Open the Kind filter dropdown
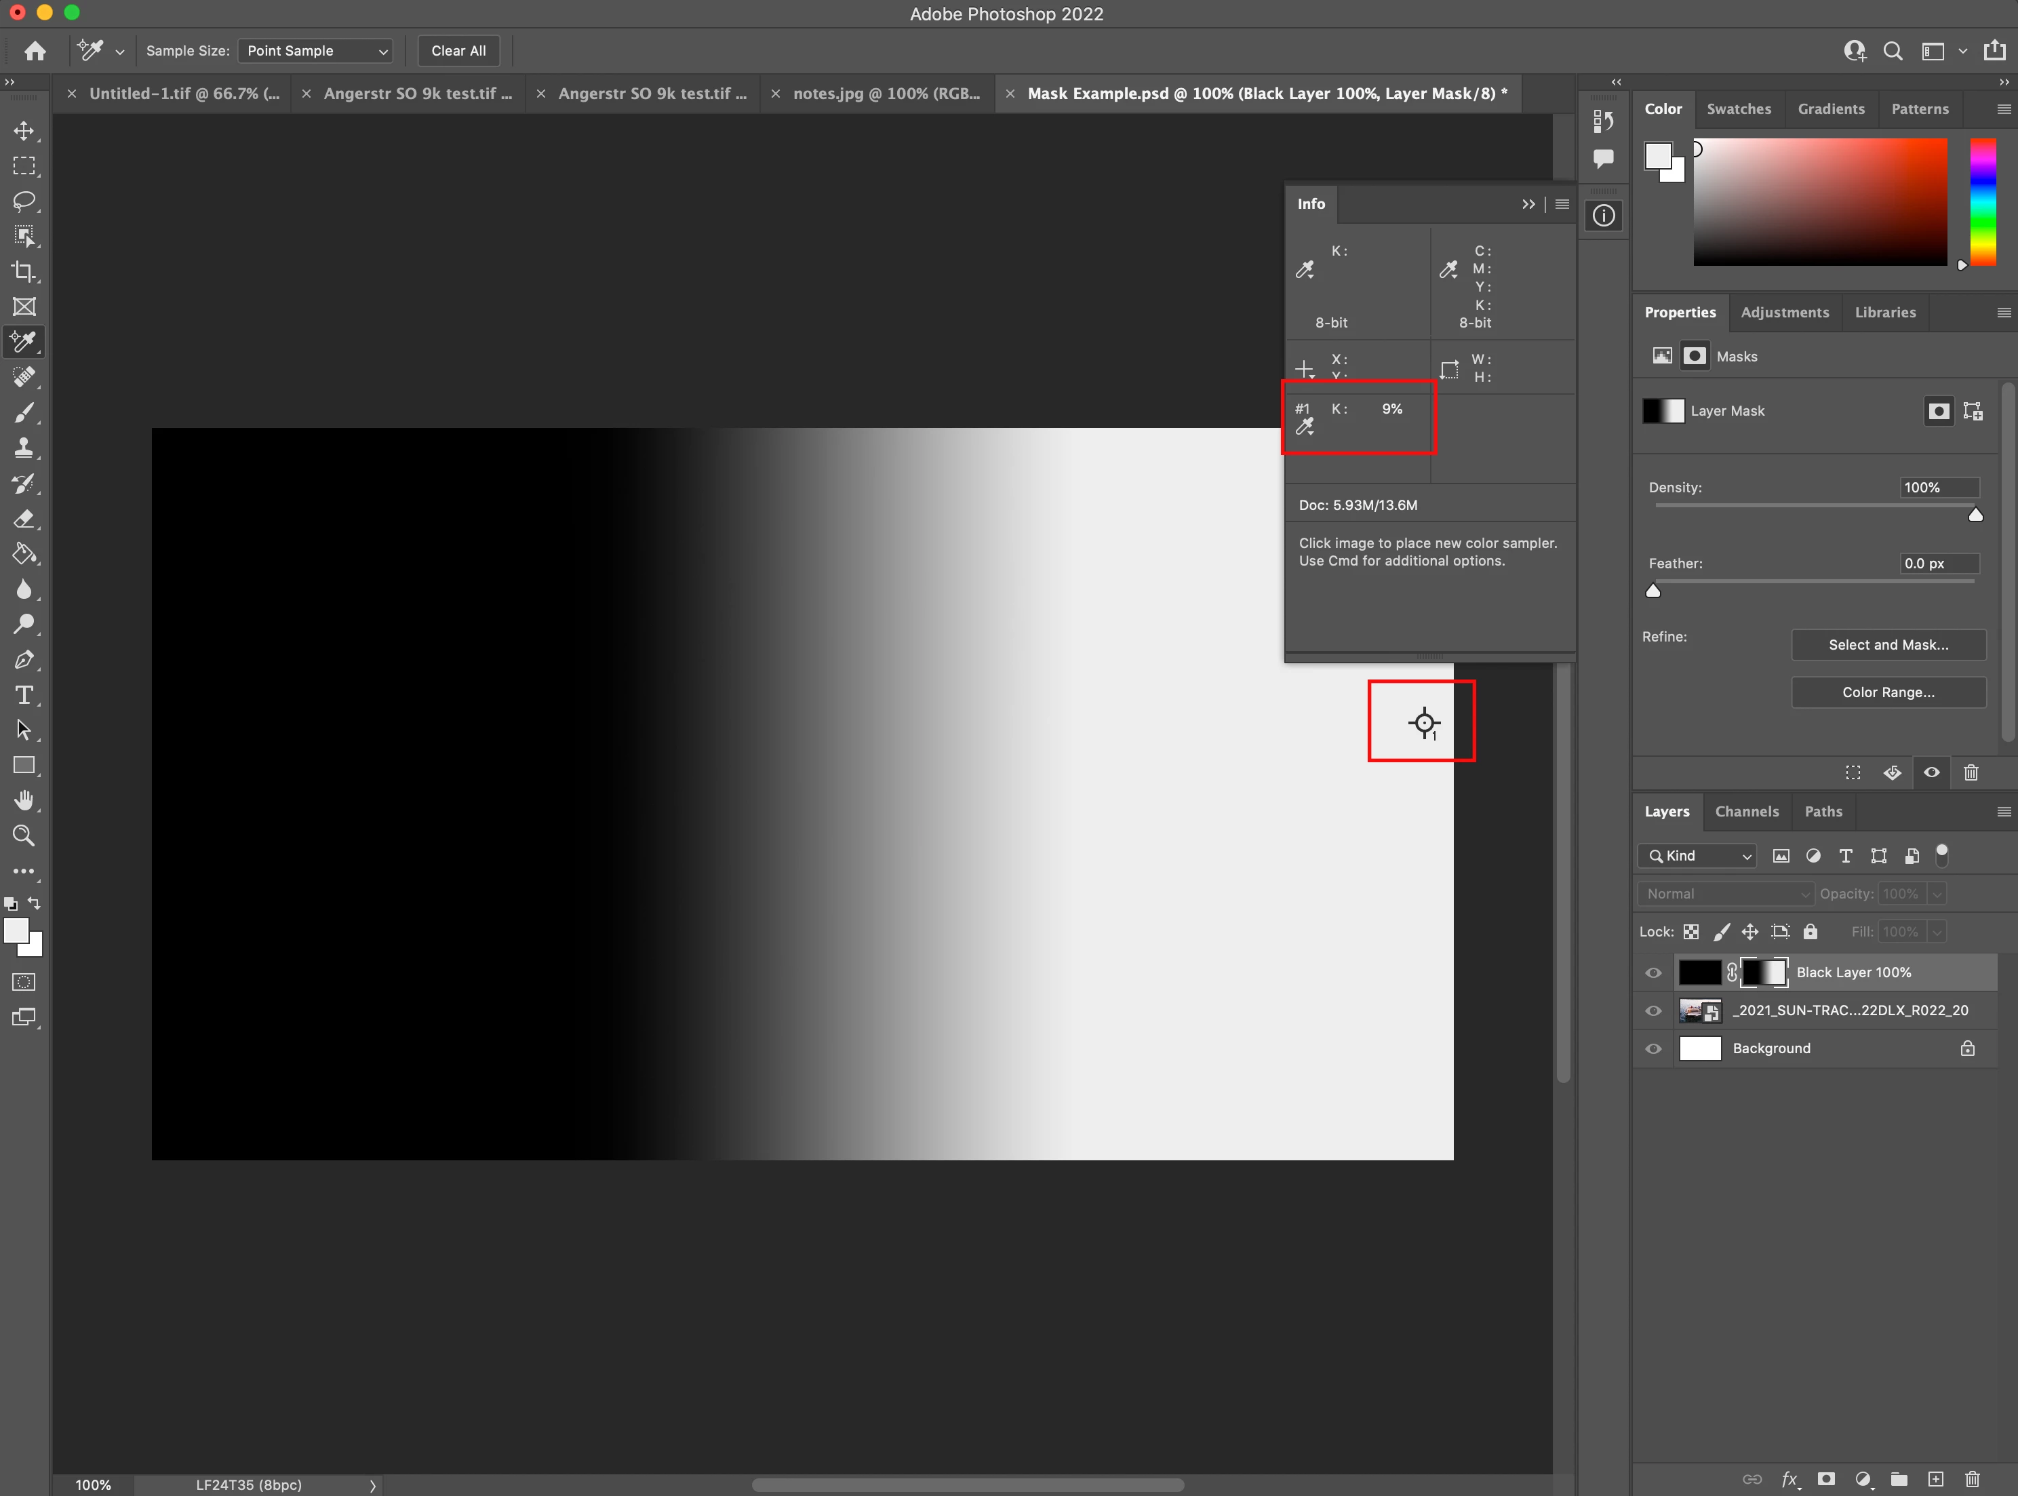Screen dimensions: 2018x1496 1697,856
